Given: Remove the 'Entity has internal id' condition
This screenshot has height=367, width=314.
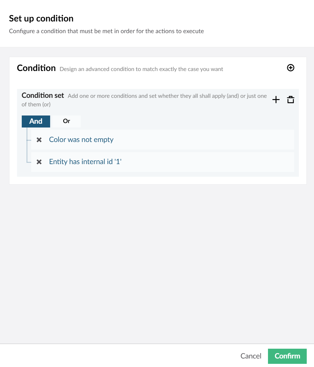Looking at the screenshot, I should click(x=39, y=162).
